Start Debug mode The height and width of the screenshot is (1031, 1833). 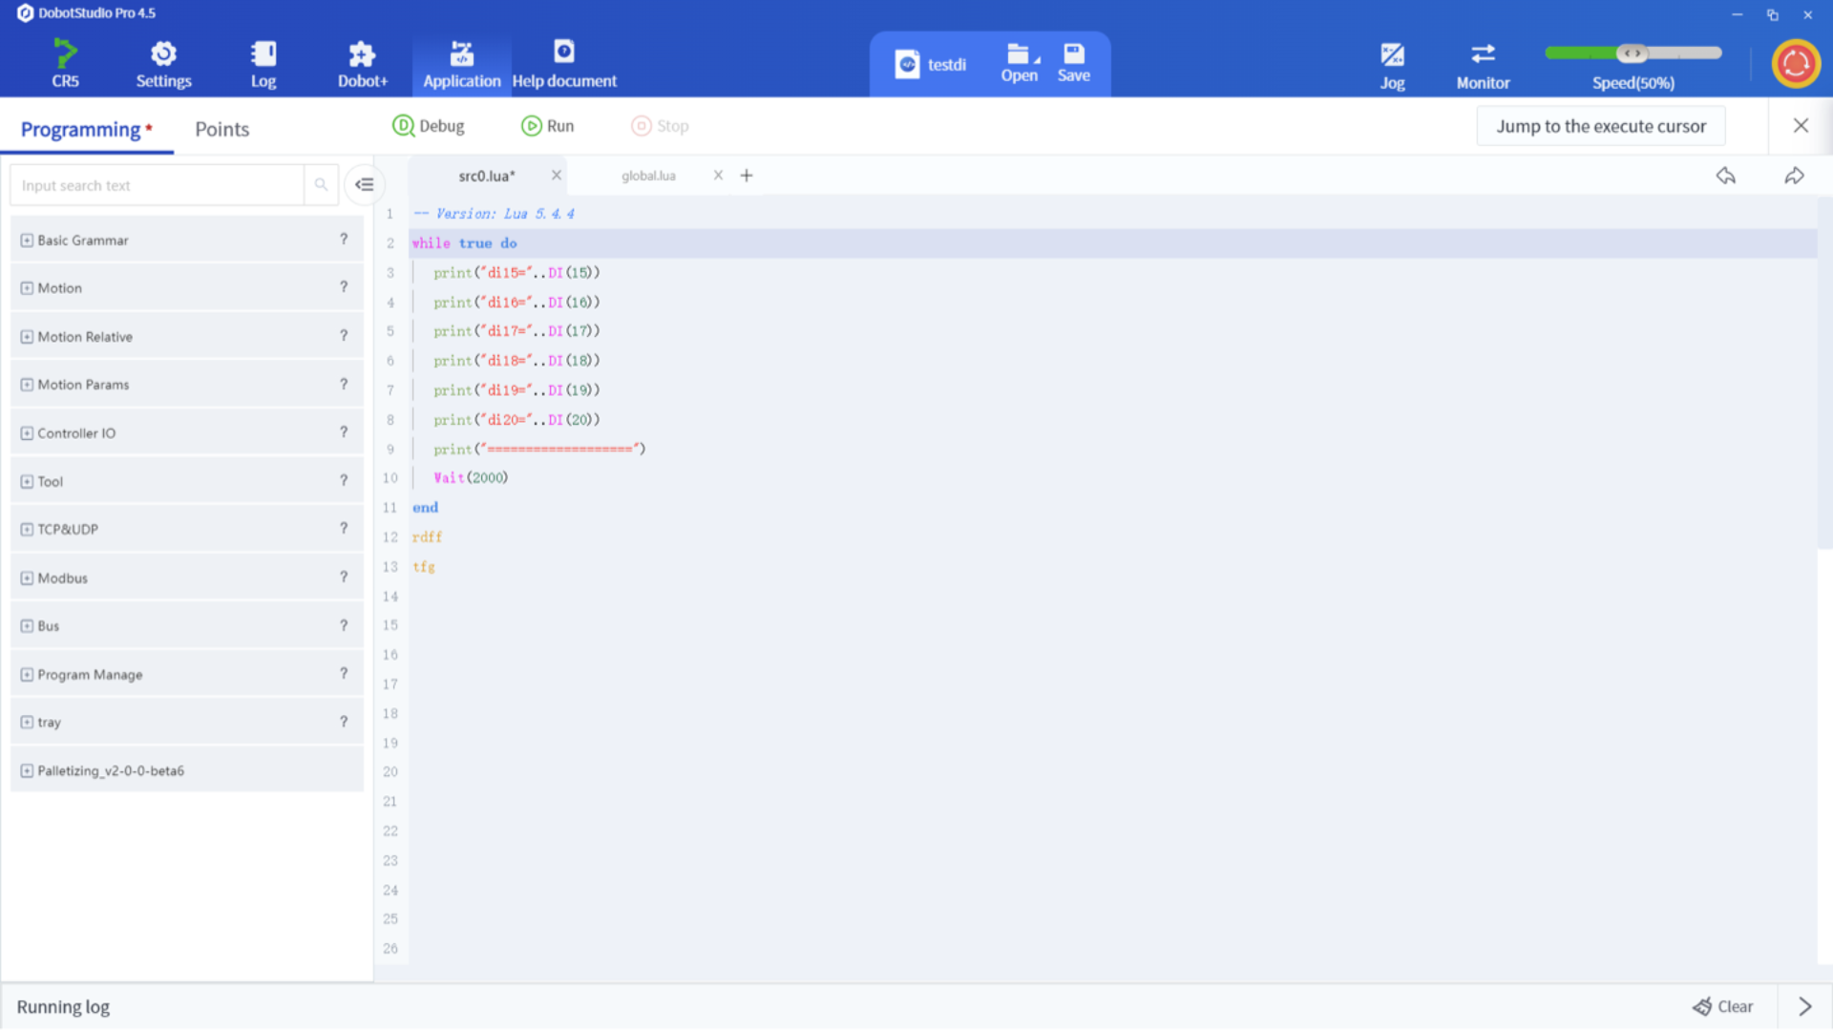[429, 125]
